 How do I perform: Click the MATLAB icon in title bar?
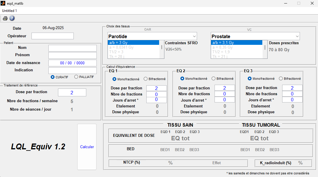point(3,3)
